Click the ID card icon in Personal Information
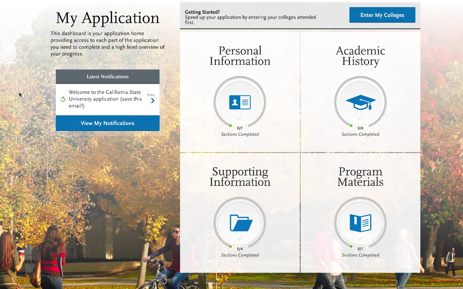Viewport: 463px width, 289px height. 240,102
